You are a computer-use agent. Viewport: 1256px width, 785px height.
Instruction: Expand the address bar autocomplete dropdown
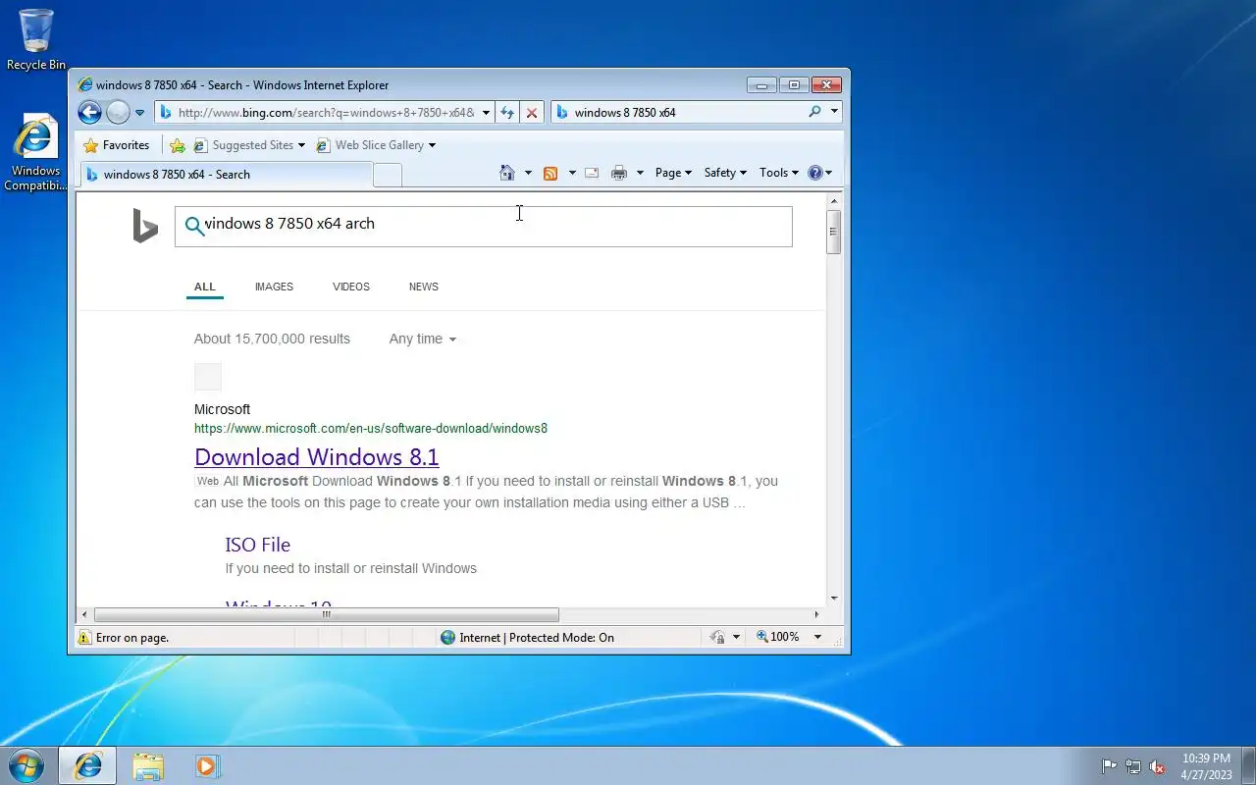pyautogui.click(x=486, y=113)
